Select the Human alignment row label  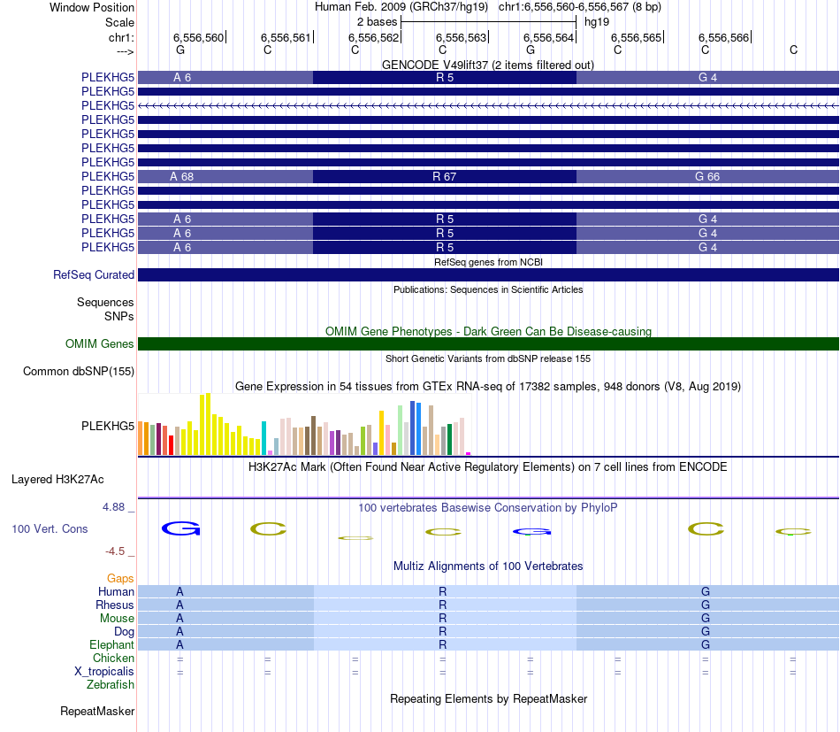tap(116, 591)
